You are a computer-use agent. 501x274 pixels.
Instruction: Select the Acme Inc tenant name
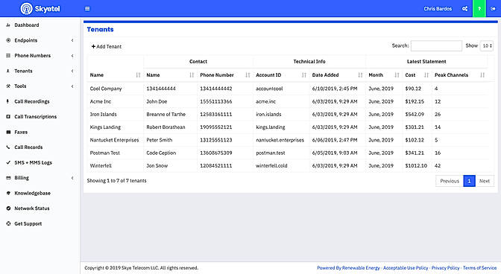101,101
